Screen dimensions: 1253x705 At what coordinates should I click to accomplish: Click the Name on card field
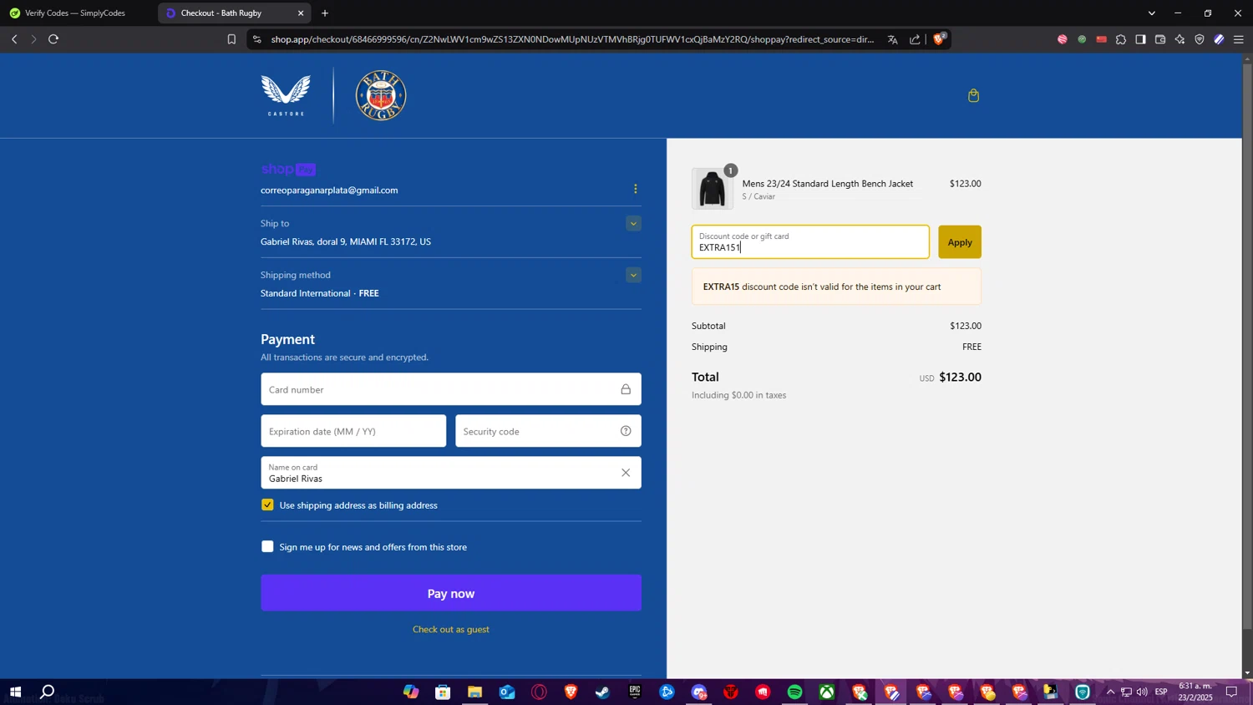pos(451,473)
